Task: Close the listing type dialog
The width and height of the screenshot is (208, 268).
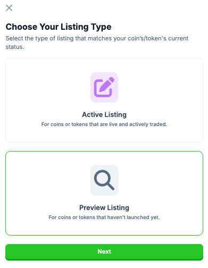Action: pos(9,8)
